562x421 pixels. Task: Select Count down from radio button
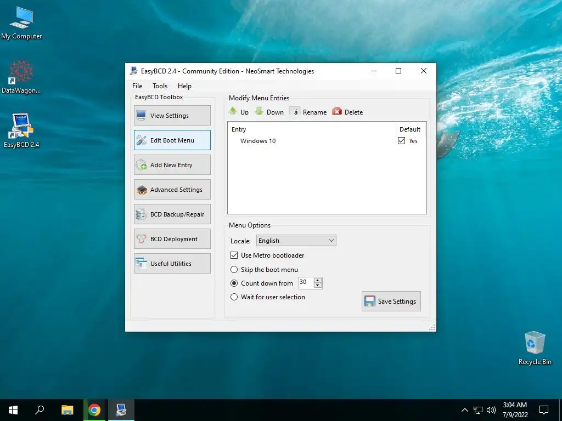click(x=234, y=283)
